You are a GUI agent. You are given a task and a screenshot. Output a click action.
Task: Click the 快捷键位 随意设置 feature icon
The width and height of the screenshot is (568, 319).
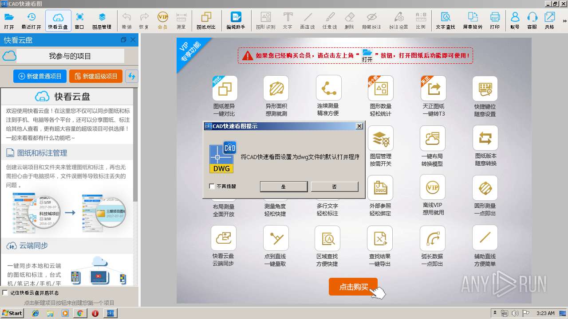click(485, 88)
